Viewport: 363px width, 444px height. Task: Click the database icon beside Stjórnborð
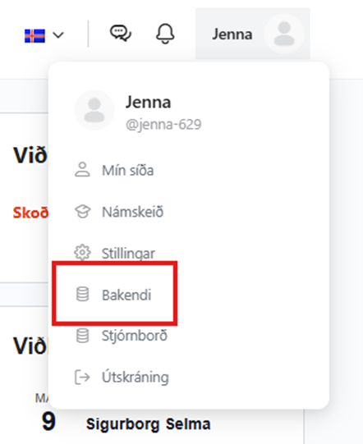tap(82, 336)
